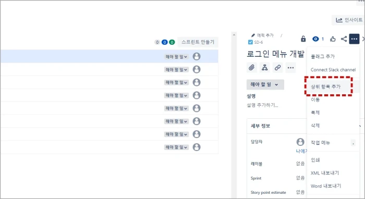Click the paperclip attach icon
The width and height of the screenshot is (365, 199).
pyautogui.click(x=252, y=68)
